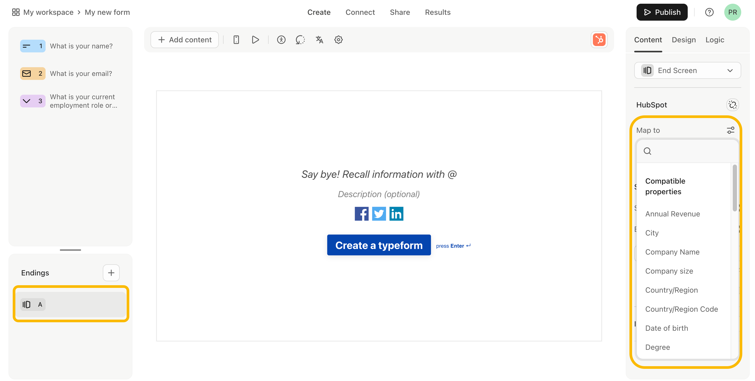
Task: Open the translation languages icon
Action: 319,40
